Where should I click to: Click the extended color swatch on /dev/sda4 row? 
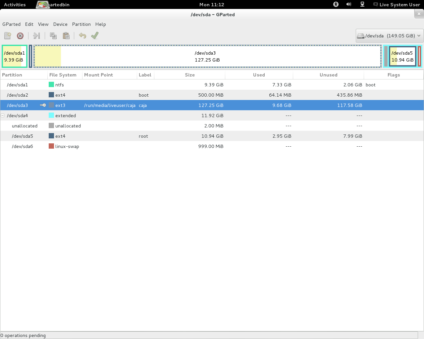(x=51, y=116)
